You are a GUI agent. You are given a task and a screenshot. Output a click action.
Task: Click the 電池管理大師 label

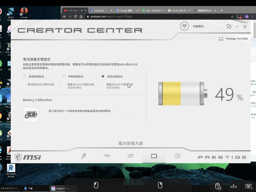click(130, 143)
